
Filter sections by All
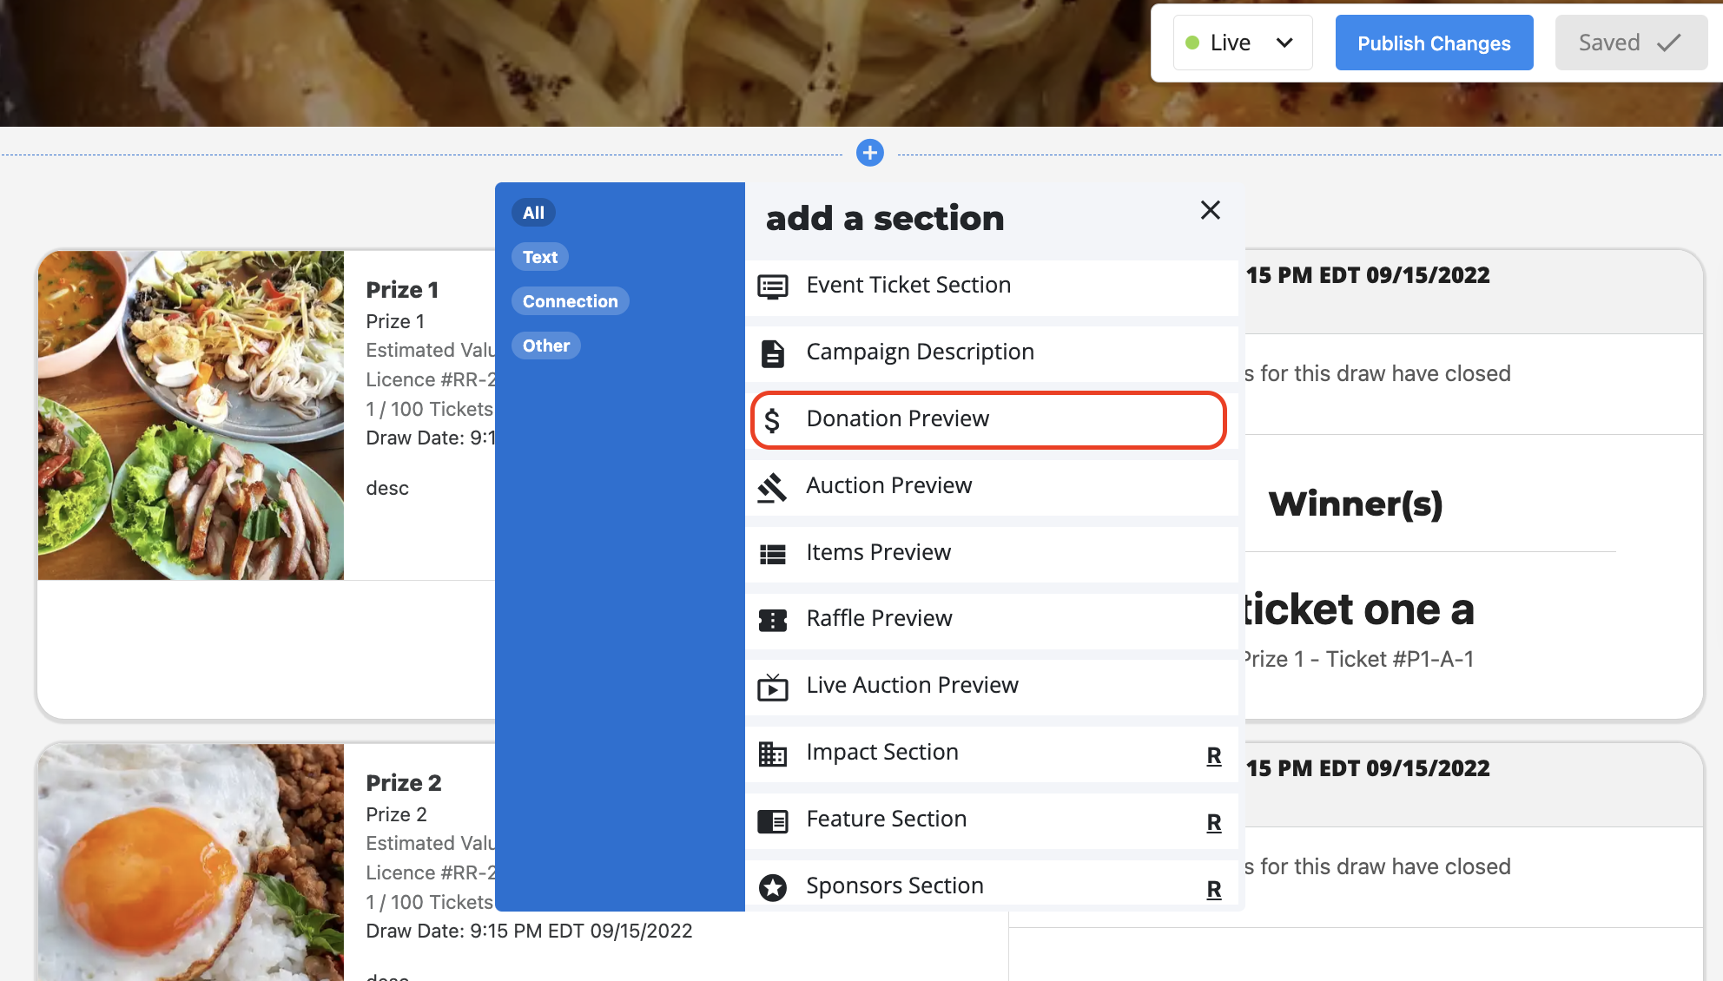tap(533, 213)
